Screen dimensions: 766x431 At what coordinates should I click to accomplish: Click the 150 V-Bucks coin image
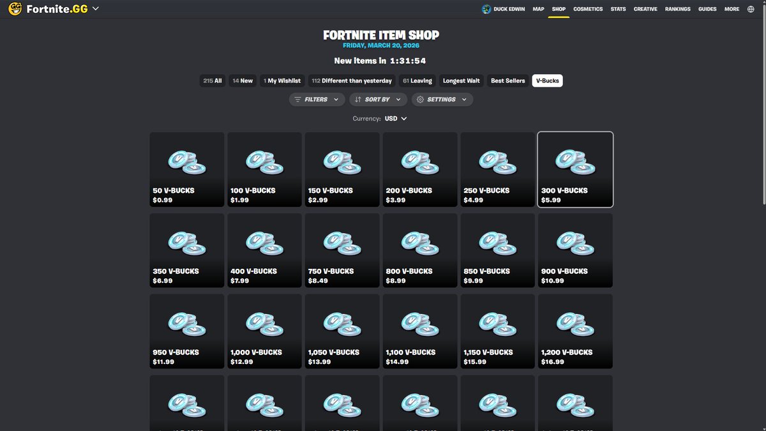pyautogui.click(x=343, y=162)
